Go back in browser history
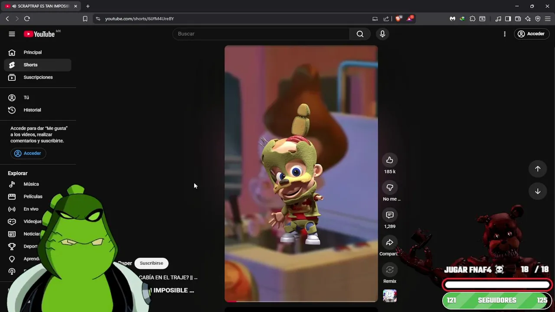The width and height of the screenshot is (555, 312). tap(7, 19)
